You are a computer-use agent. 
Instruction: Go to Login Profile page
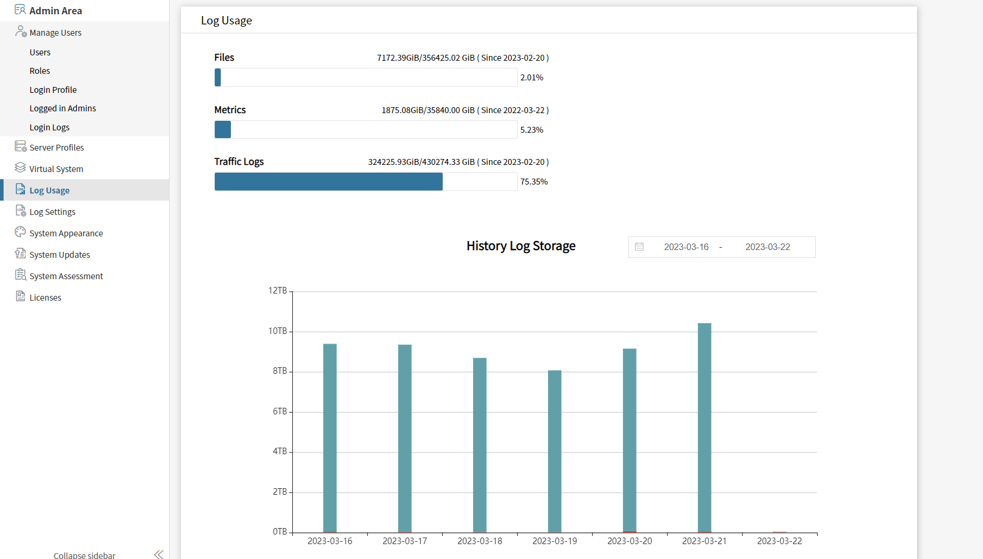(53, 90)
